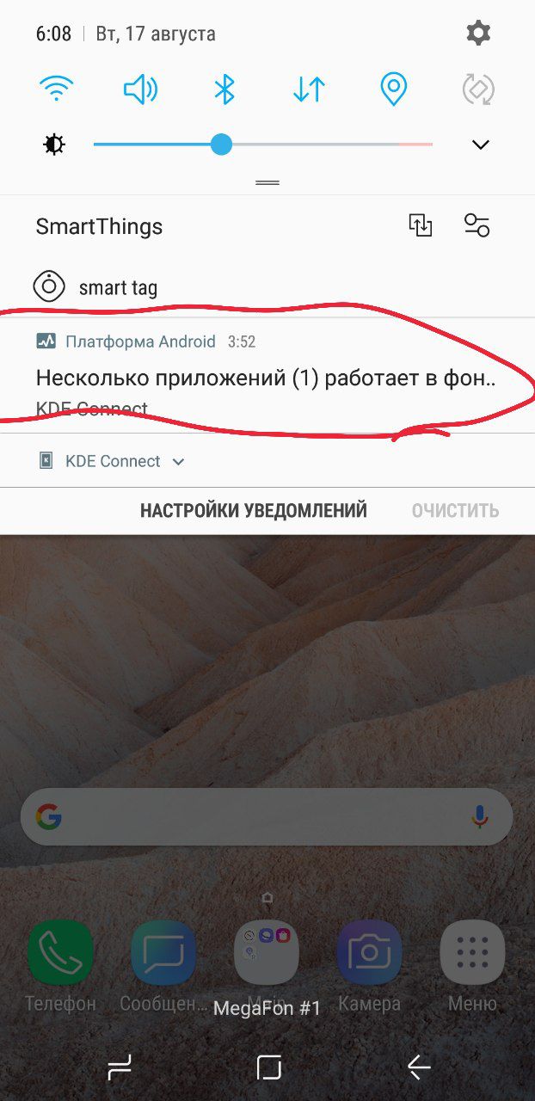The width and height of the screenshot is (535, 1101).
Task: Expand brightness options chevron
Action: (x=481, y=145)
